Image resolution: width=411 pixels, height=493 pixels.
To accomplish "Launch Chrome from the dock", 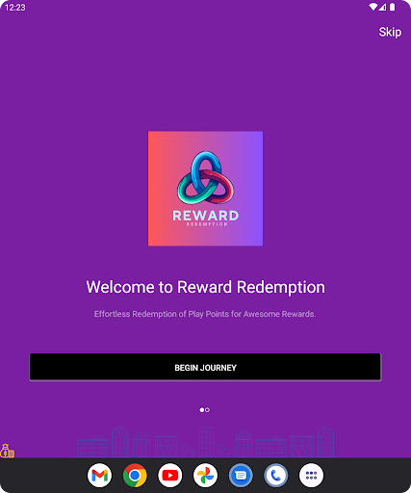I will [x=135, y=475].
